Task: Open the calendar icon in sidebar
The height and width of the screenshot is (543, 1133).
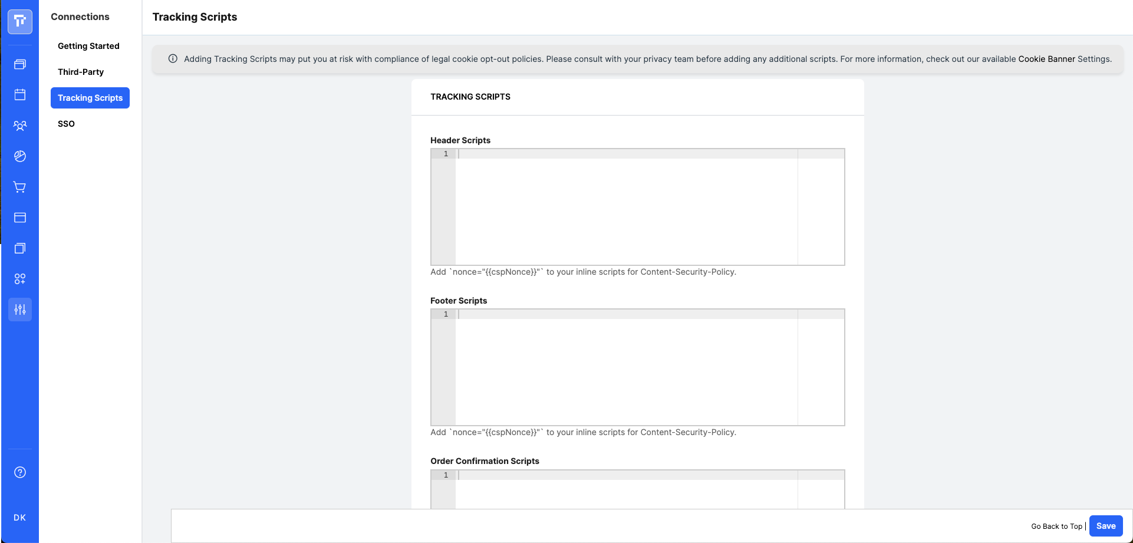Action: [x=20, y=95]
